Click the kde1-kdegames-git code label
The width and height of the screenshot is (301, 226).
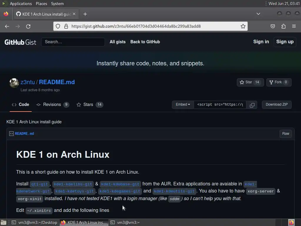click(120, 191)
